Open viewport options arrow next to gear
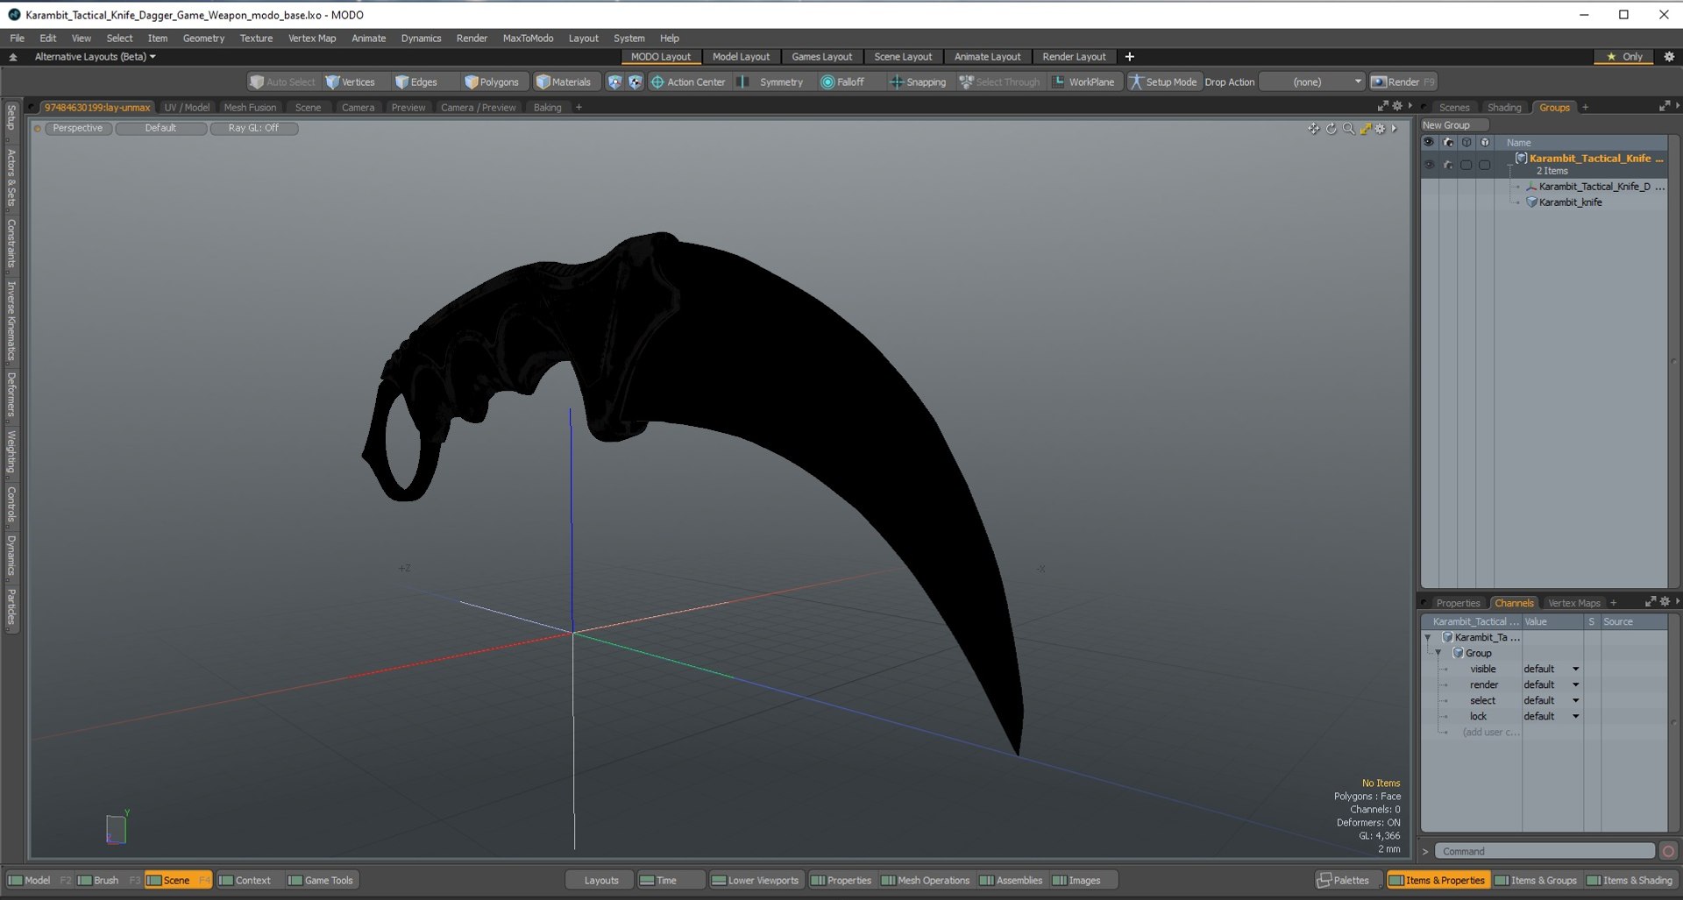 point(1394,129)
